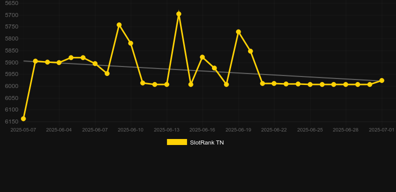Select the lowest data point at 2025-05-07
Screen dimensions: 396x192
pos(23,118)
